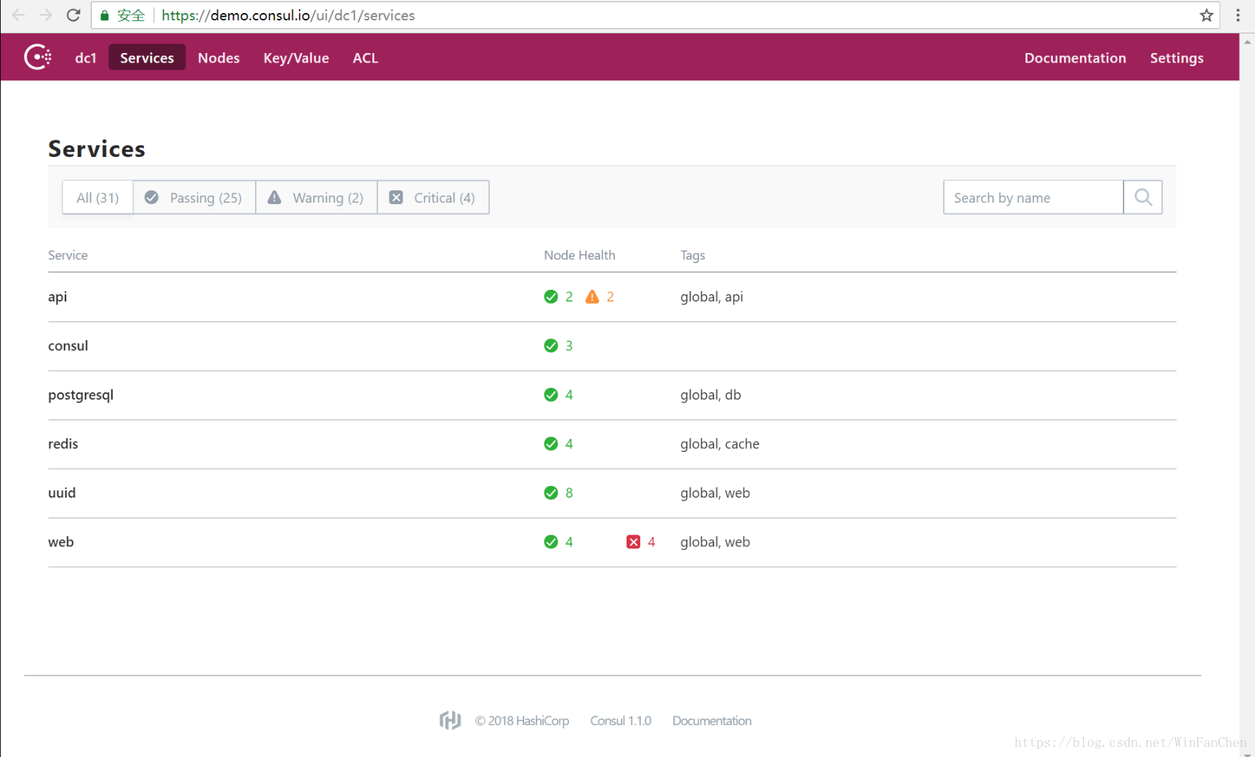Filter services by Critical (4)
The height and width of the screenshot is (757, 1255).
433,198
